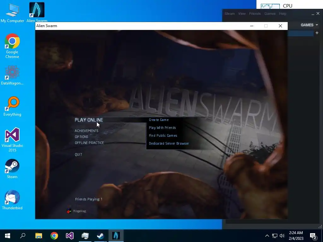Open File Explorer from the taskbar
This screenshot has height=242, width=323.
[x=38, y=236]
